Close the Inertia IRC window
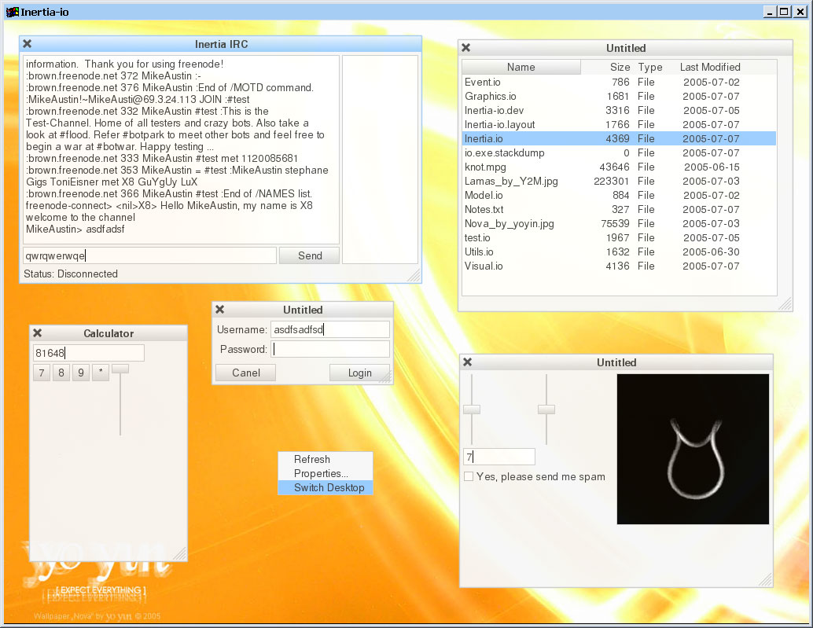 tap(28, 44)
